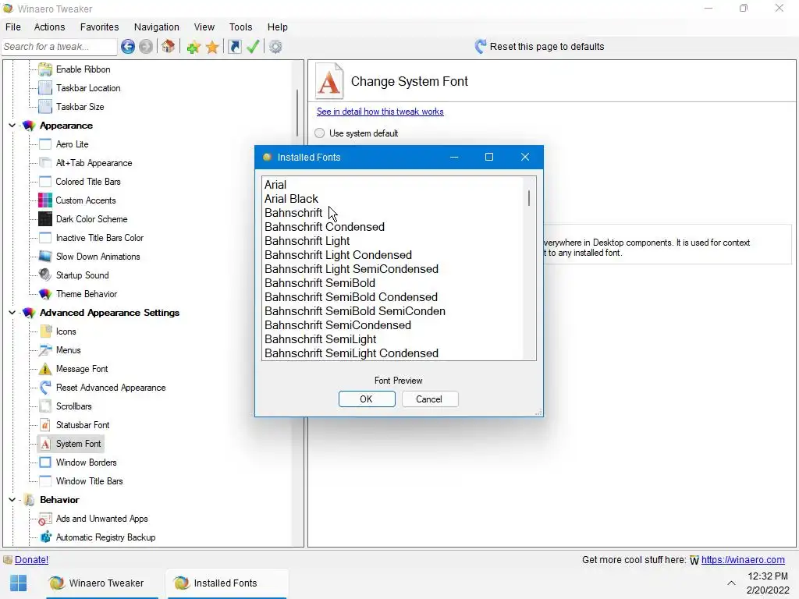Click the Reset Advanced Appearance arrow icon
The image size is (799, 599).
click(45, 388)
